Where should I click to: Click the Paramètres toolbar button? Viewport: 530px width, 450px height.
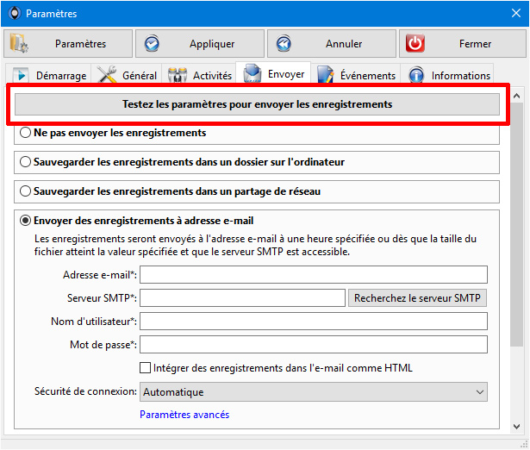68,44
